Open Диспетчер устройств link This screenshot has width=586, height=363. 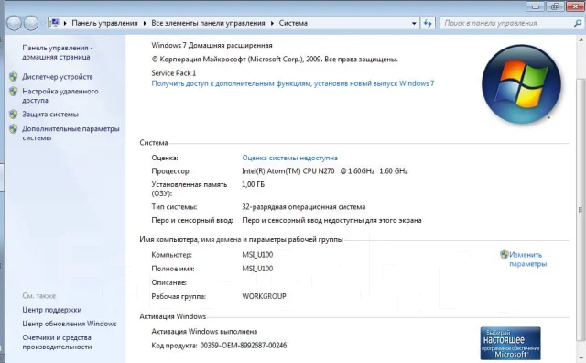[x=58, y=77]
